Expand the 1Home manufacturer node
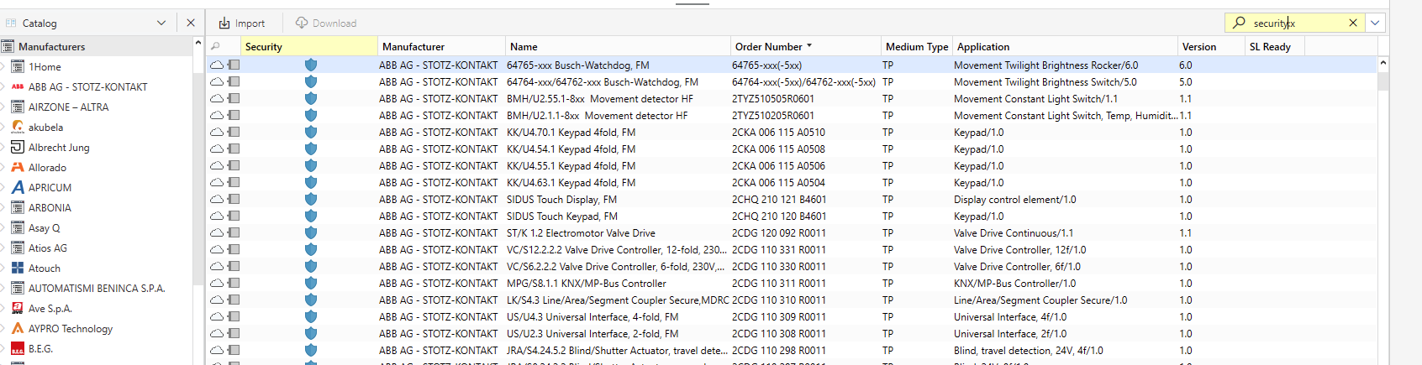 point(3,67)
